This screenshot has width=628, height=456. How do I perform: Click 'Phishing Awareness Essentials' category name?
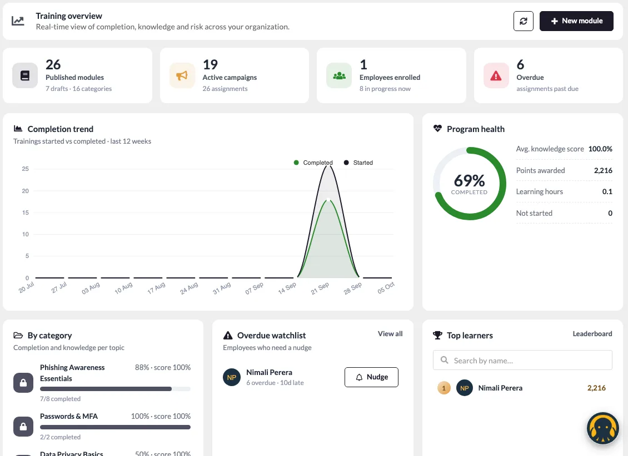tap(72, 373)
